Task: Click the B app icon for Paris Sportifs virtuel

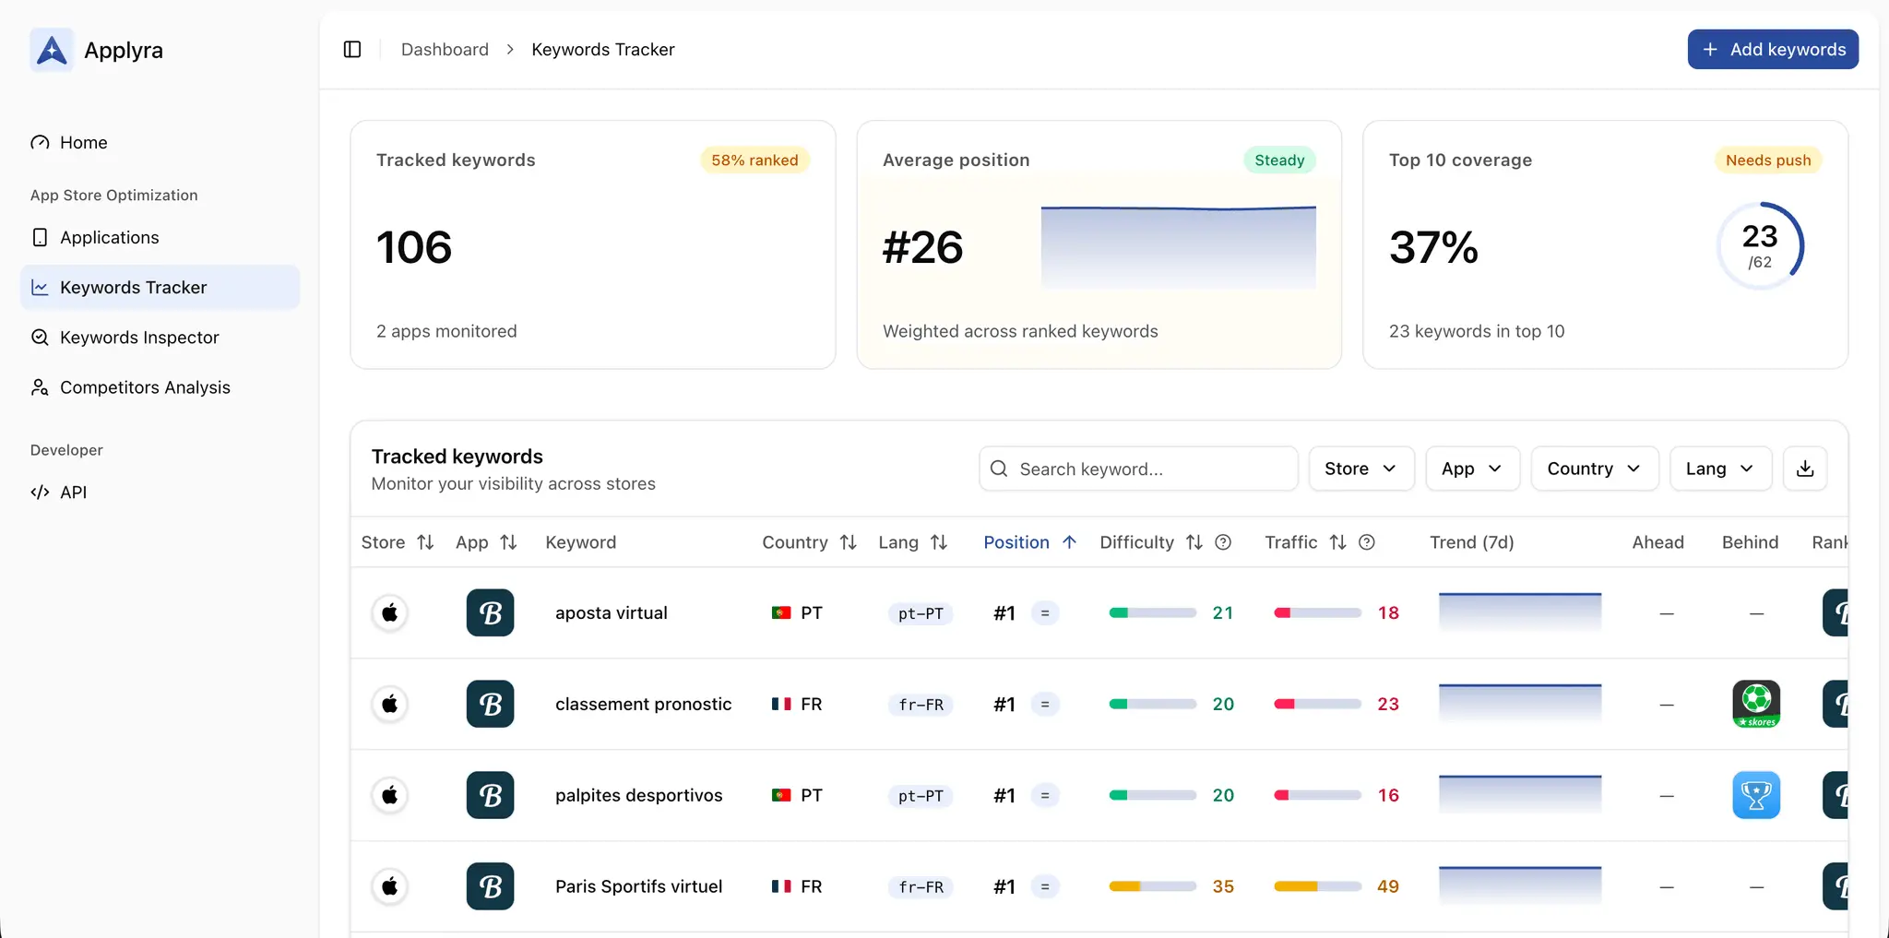Action: pyautogui.click(x=491, y=887)
